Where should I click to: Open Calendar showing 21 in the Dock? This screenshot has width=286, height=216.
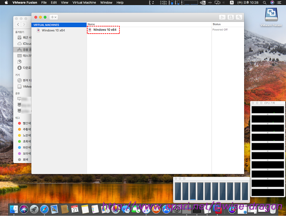(x=75, y=209)
